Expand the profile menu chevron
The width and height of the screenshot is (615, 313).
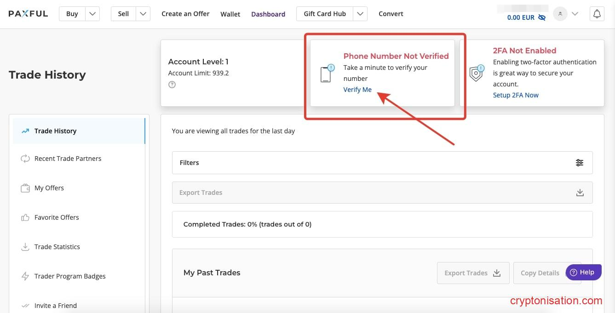(575, 14)
